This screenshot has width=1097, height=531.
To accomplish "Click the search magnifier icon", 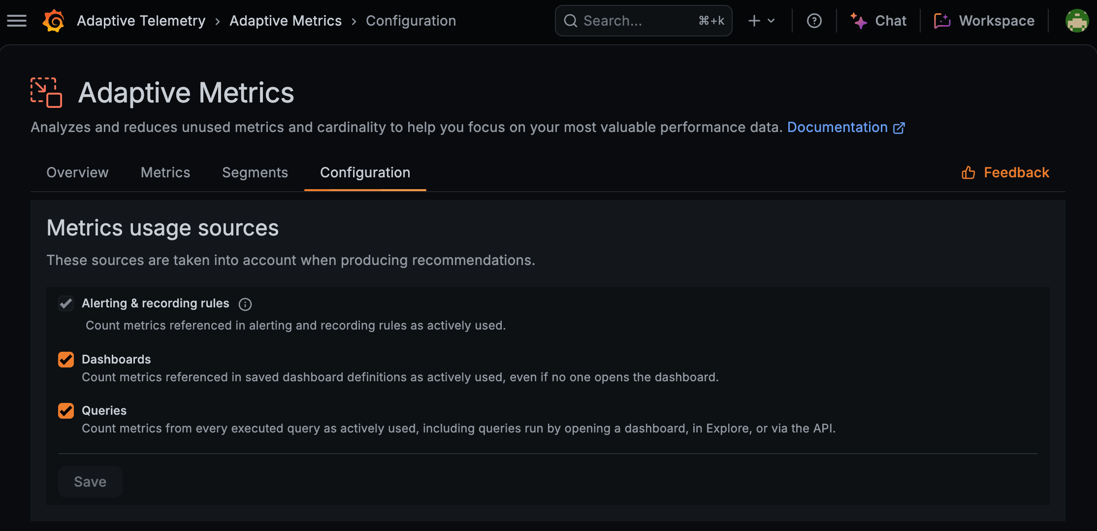I will pos(571,21).
